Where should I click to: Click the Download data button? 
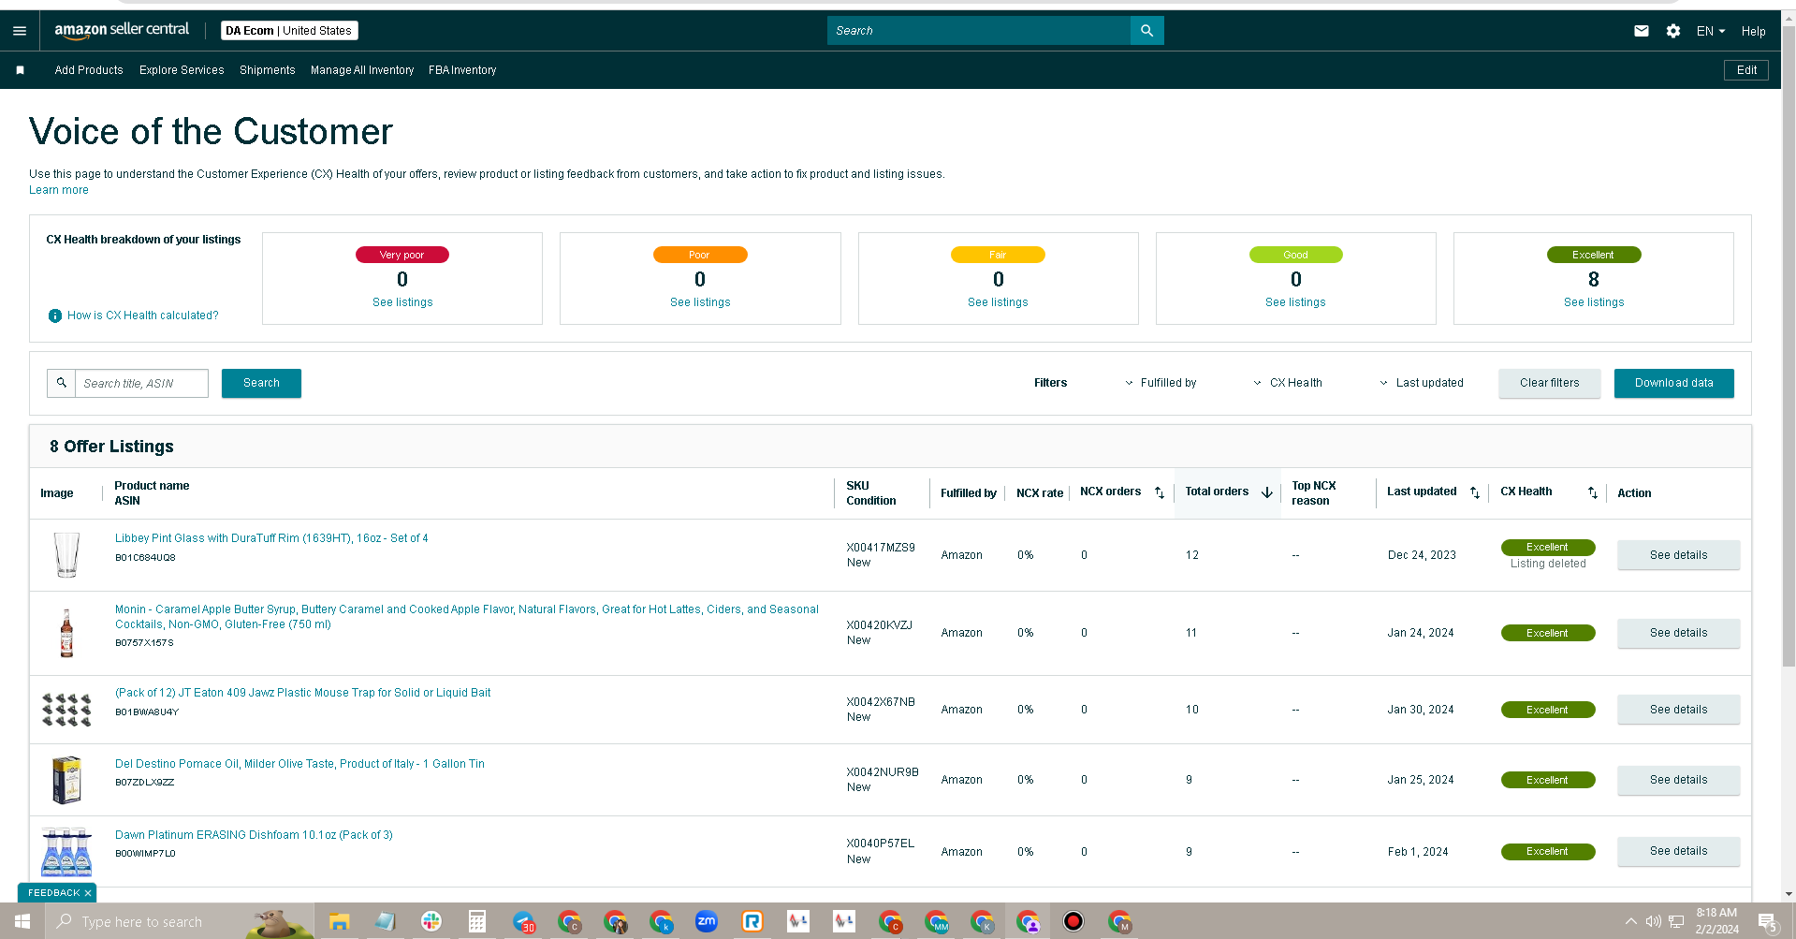[1673, 383]
